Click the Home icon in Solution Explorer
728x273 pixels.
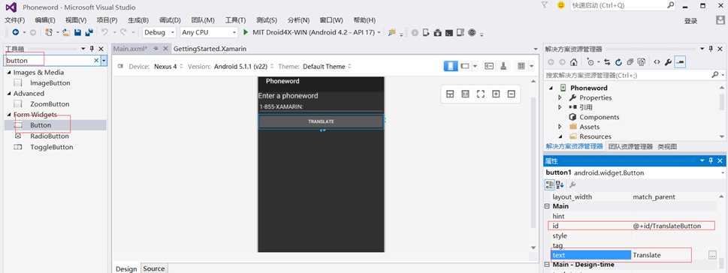coord(573,61)
